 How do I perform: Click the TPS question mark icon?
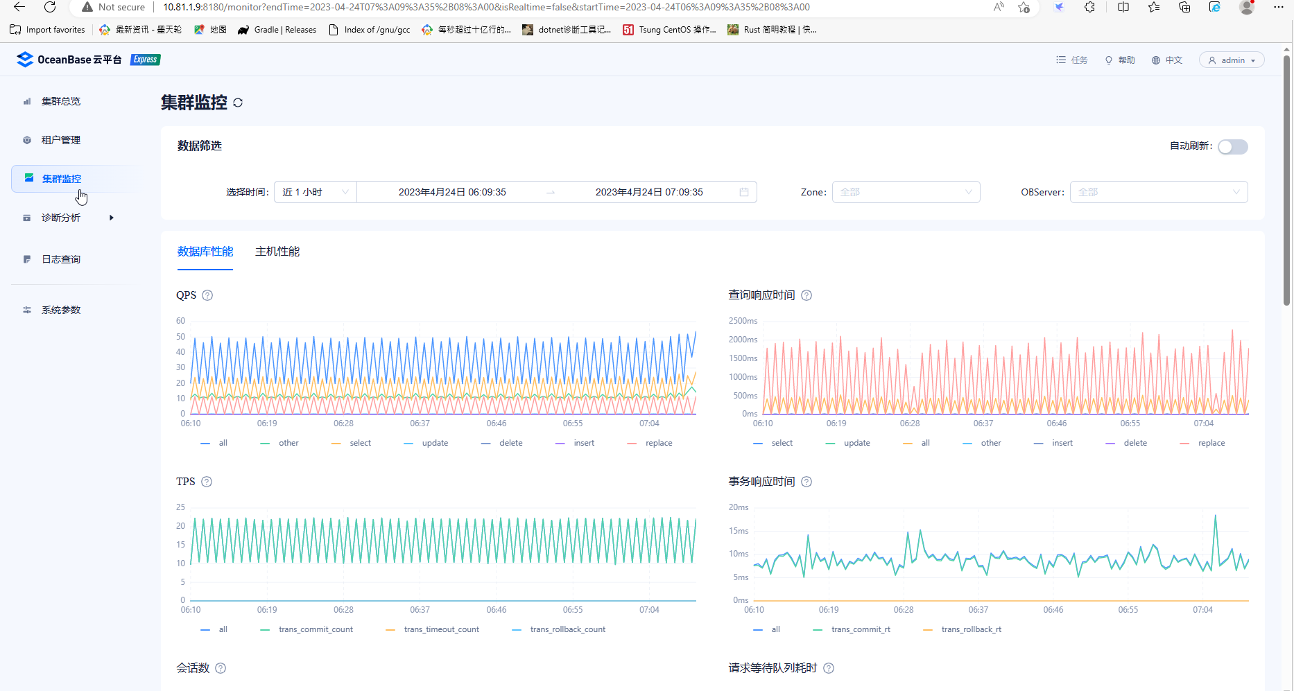pyautogui.click(x=207, y=482)
